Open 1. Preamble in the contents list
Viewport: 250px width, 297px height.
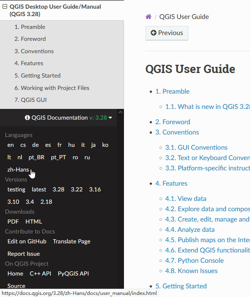pyautogui.click(x=172, y=92)
